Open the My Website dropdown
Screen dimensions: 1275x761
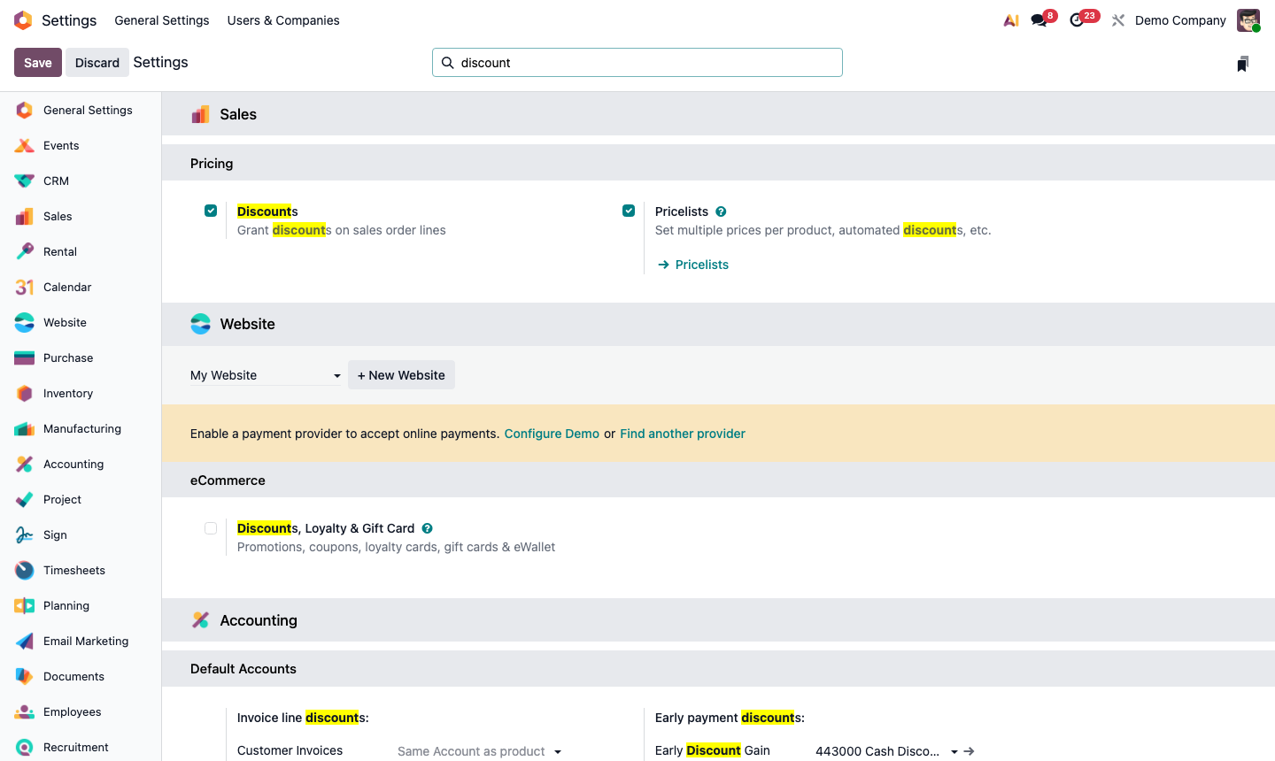click(x=264, y=374)
